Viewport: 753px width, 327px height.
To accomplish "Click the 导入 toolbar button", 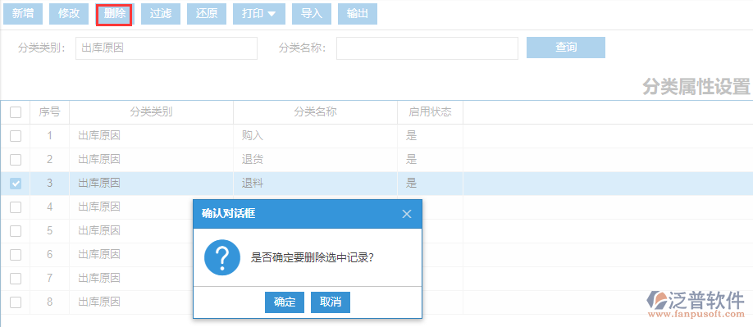I will tap(312, 14).
